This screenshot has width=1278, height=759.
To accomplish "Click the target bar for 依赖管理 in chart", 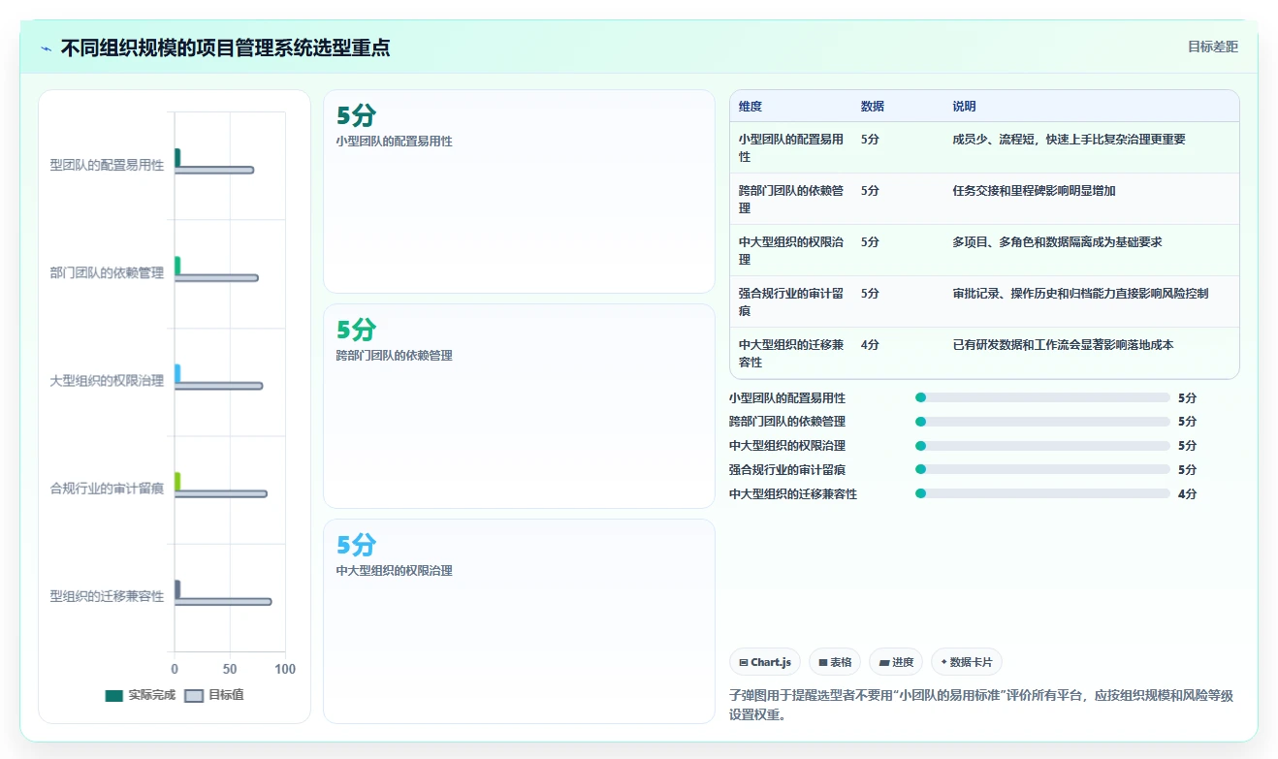I will coord(216,278).
